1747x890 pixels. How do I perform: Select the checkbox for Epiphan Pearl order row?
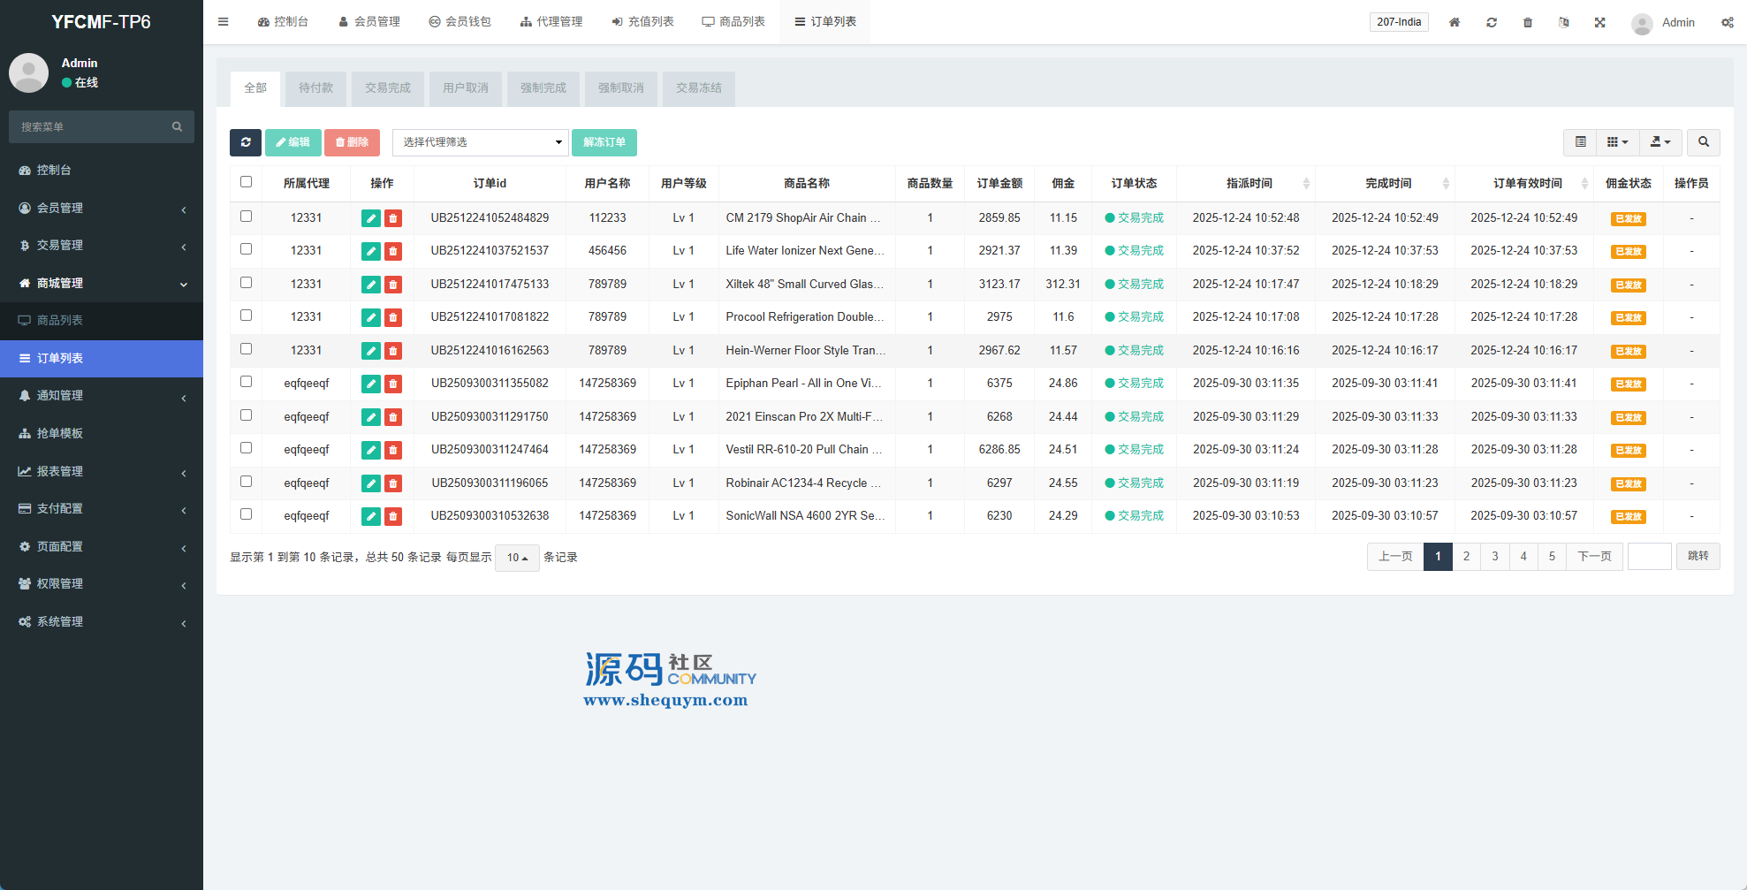[x=247, y=382]
